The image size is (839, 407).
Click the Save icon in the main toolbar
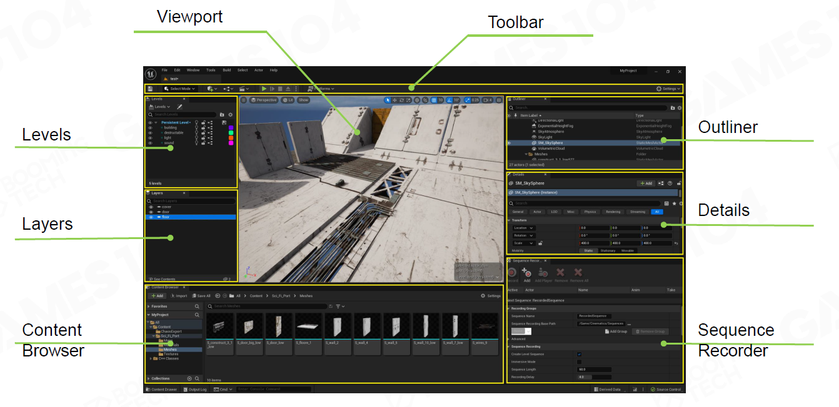coord(150,89)
